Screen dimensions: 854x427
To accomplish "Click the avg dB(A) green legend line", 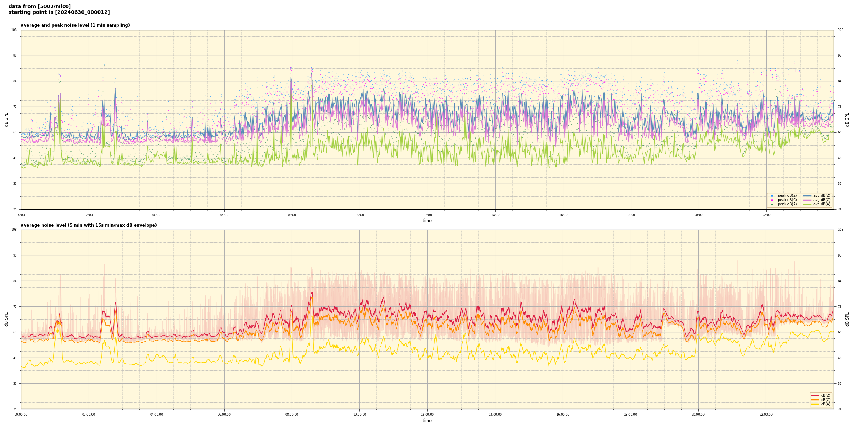I will pos(807,204).
